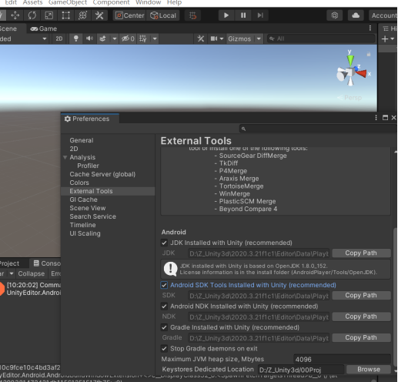The height and width of the screenshot is (382, 398).
Task: Uncheck Gradle Installed with Unity
Action: pos(164,327)
